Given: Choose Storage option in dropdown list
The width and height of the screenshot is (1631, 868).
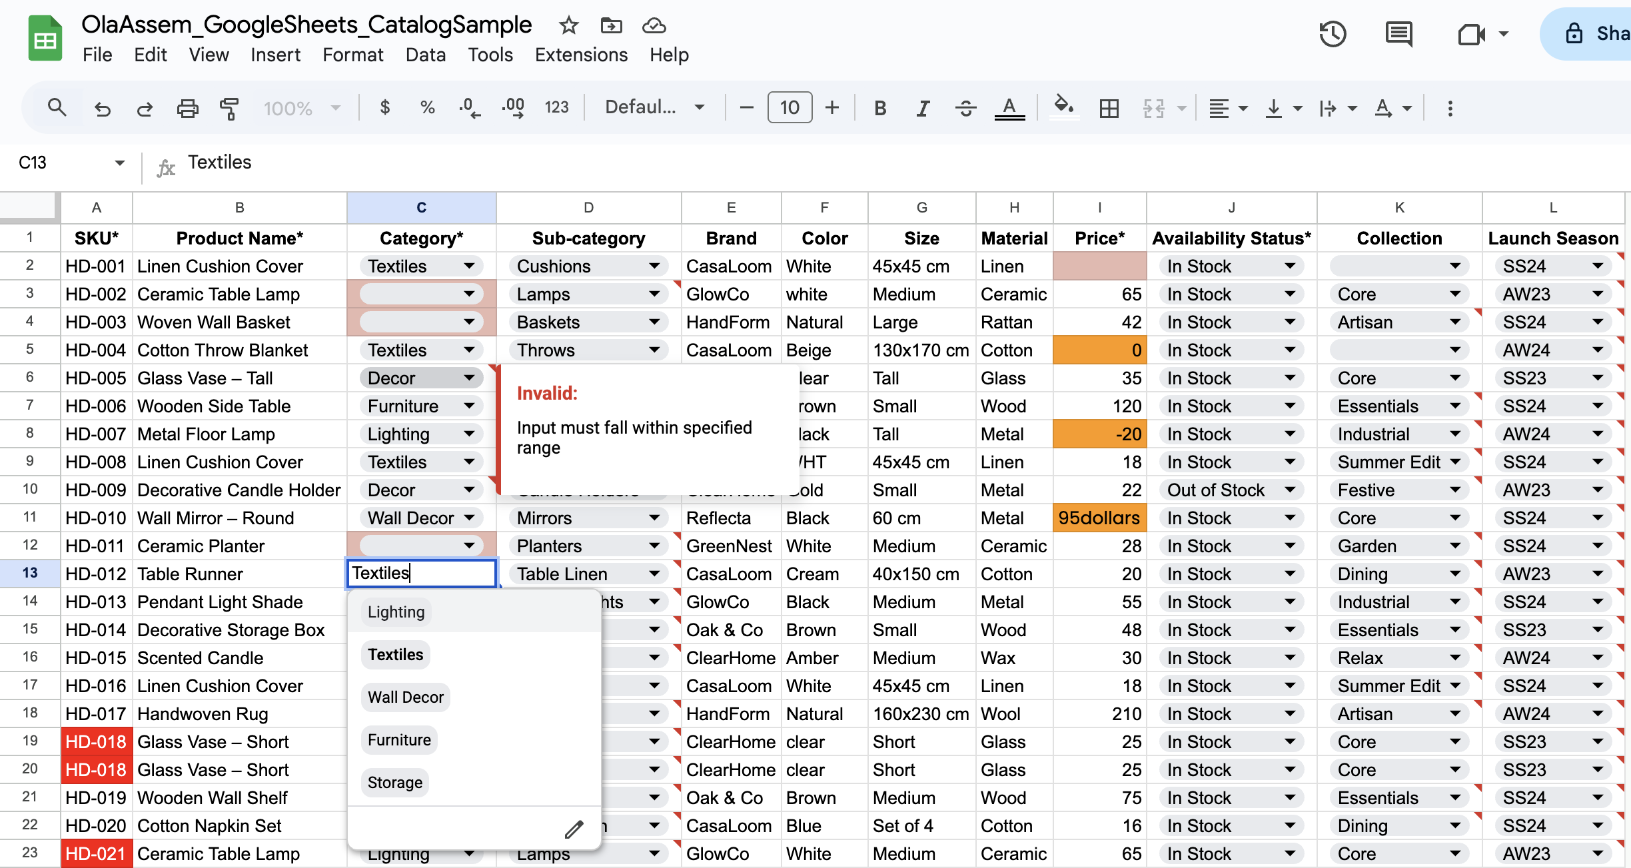Looking at the screenshot, I should (394, 783).
